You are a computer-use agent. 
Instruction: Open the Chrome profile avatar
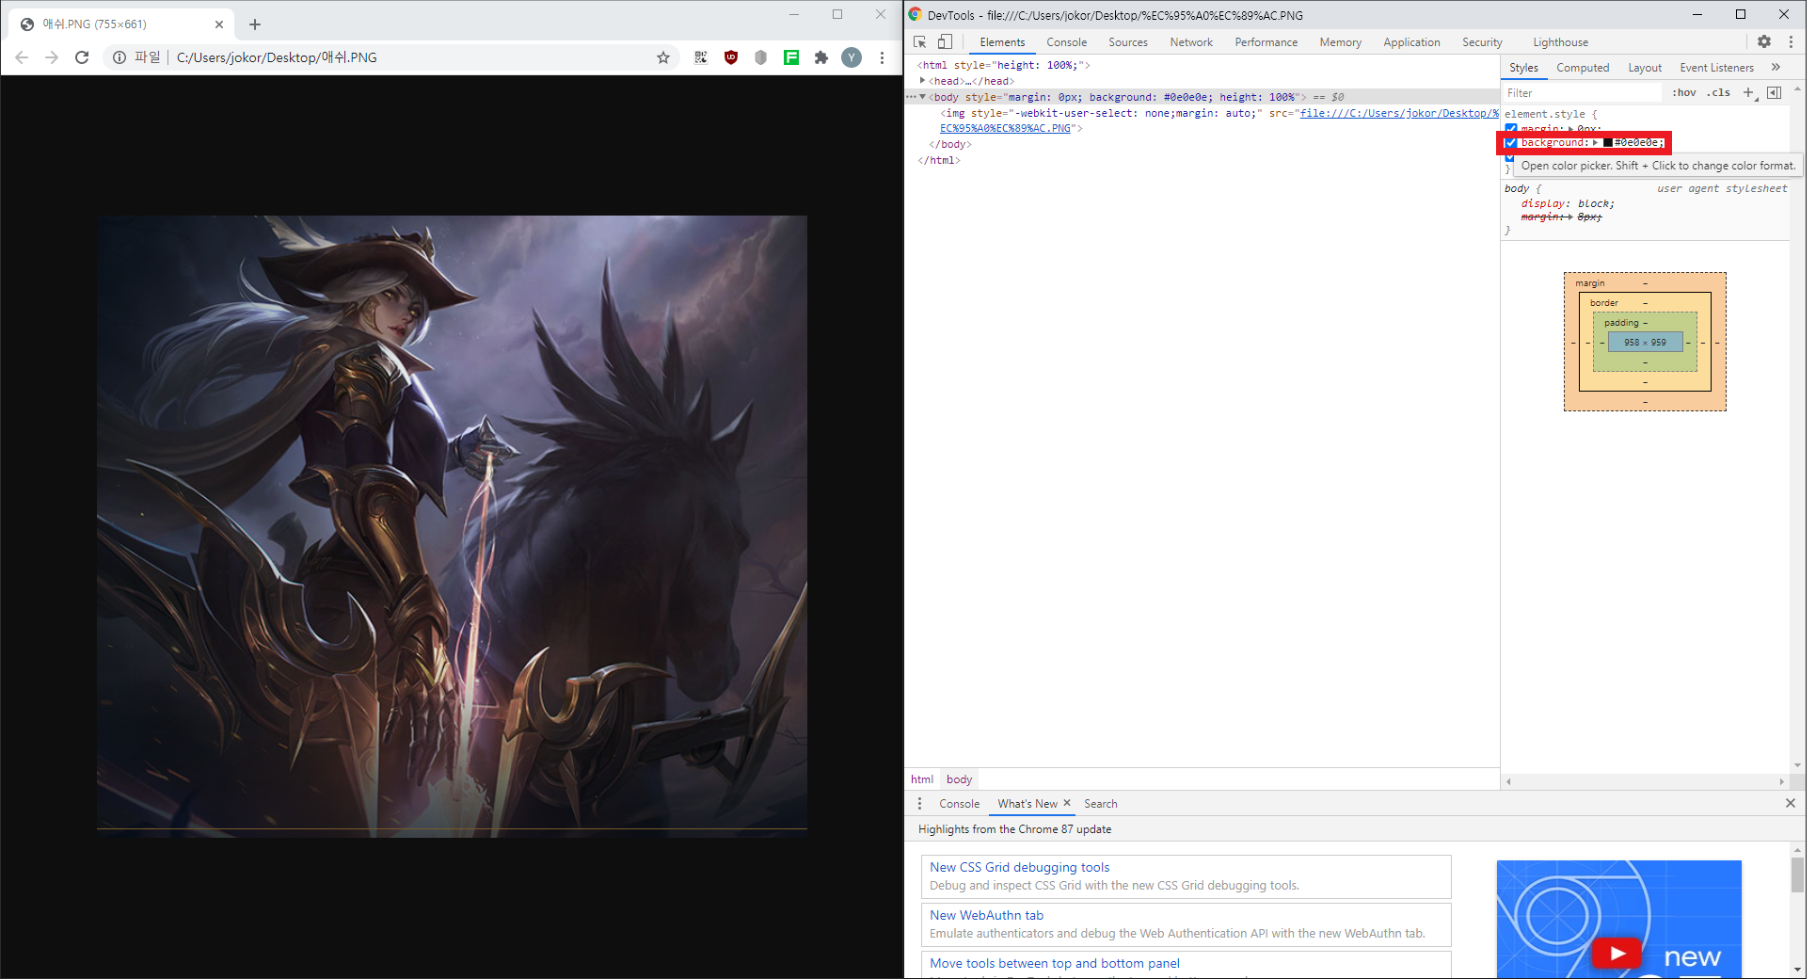(852, 57)
